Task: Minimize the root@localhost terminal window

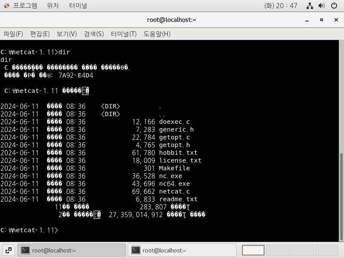Action: (307, 20)
